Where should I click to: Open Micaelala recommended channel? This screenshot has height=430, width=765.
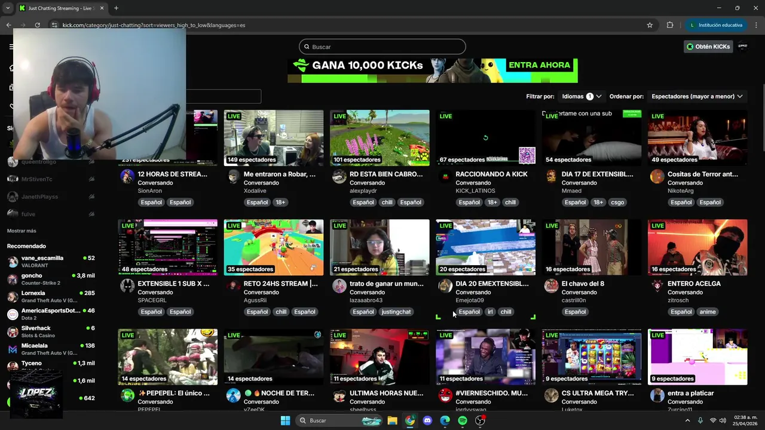(51, 349)
